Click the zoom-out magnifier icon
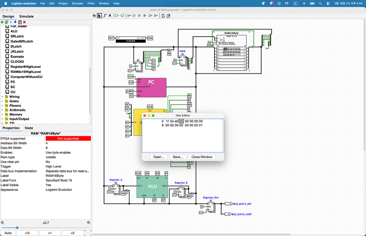The height and width of the screenshot is (236, 366). pyautogui.click(x=3, y=223)
